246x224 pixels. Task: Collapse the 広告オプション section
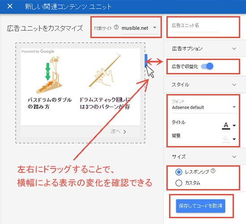click(x=234, y=48)
